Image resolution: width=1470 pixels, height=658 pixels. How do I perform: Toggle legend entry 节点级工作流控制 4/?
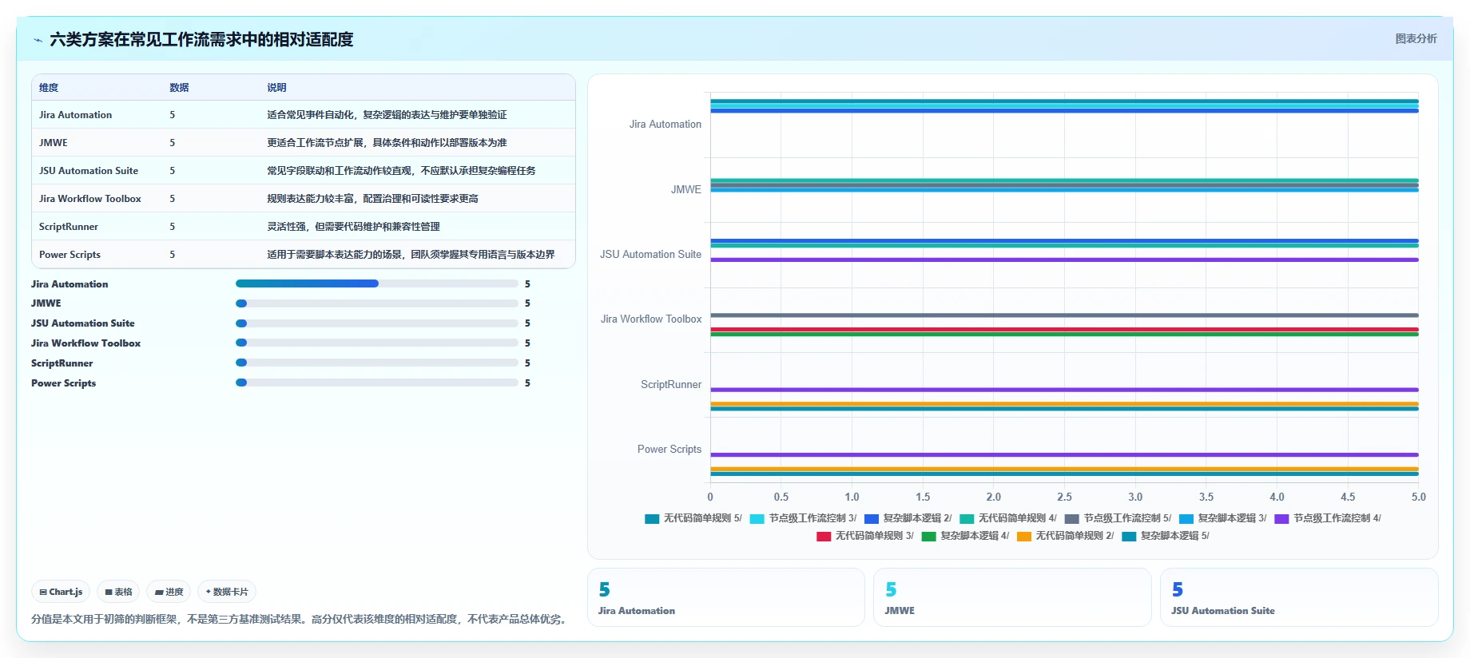point(1328,518)
